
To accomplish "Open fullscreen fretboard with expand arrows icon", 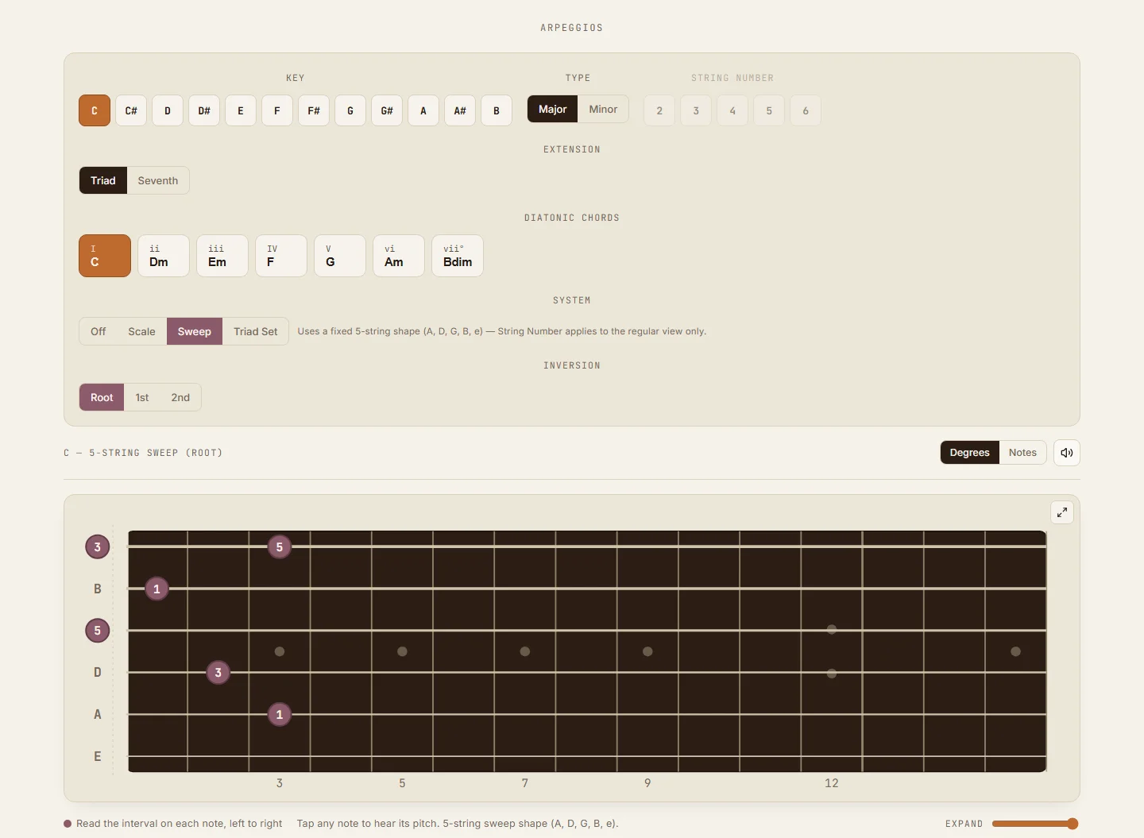I will click(1062, 512).
